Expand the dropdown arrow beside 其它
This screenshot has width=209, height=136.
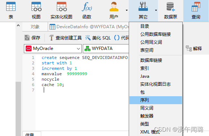tap(156, 10)
